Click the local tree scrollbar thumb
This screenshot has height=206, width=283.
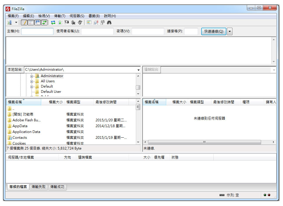click(138, 87)
